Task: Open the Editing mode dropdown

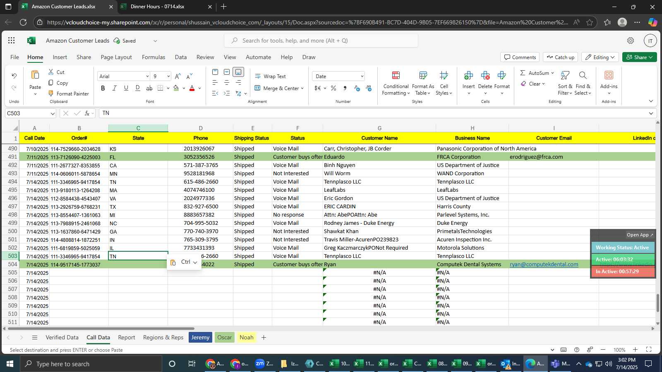Action: 600,57
